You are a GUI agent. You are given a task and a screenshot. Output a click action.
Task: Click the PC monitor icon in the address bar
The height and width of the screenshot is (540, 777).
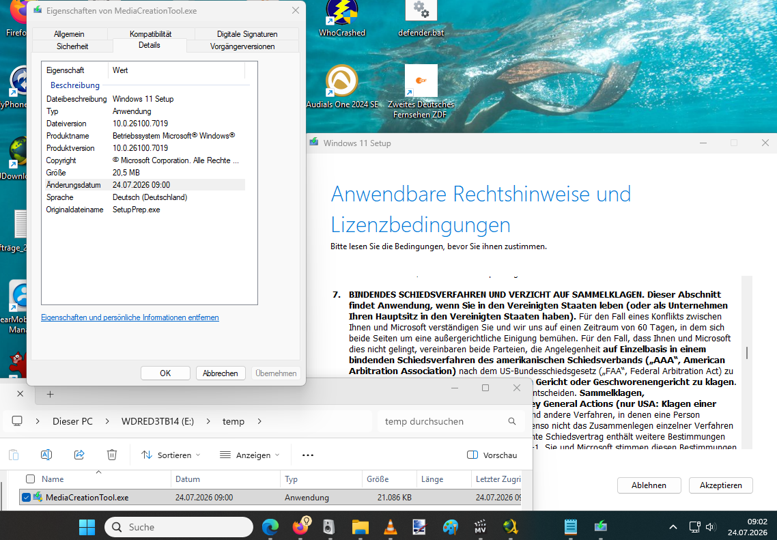click(17, 421)
